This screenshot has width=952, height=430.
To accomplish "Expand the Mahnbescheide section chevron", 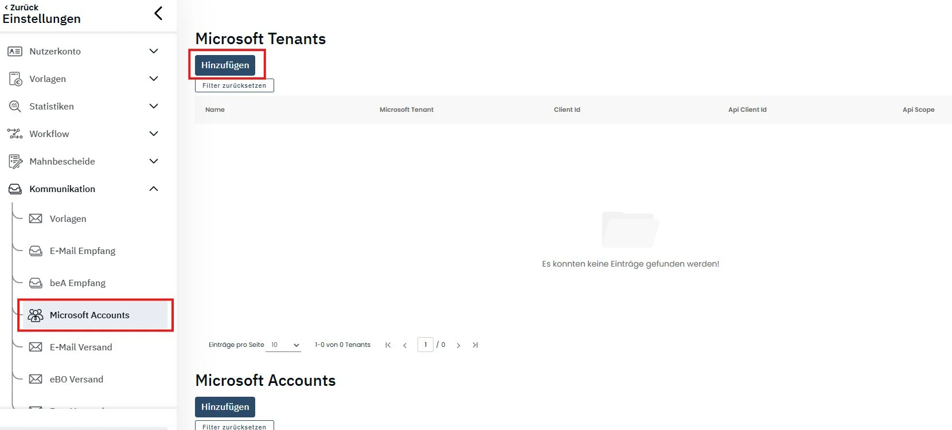I will (x=154, y=161).
